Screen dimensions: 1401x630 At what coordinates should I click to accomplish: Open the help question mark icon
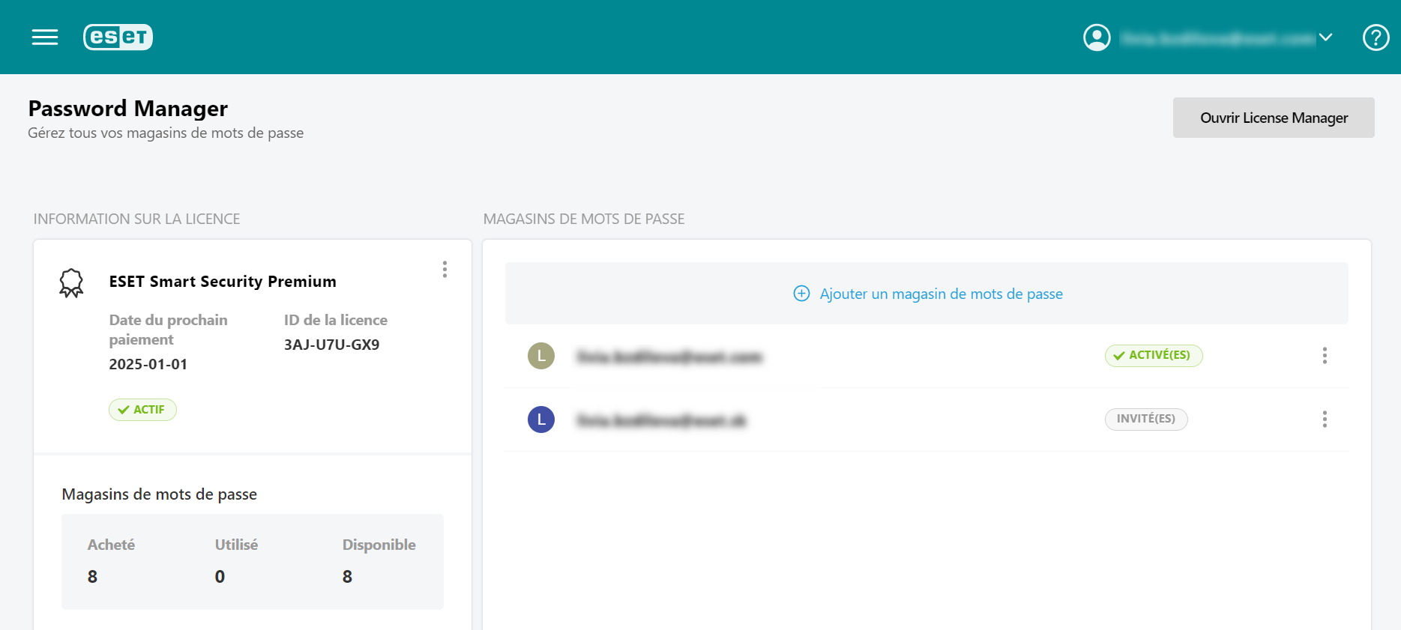pyautogui.click(x=1376, y=37)
